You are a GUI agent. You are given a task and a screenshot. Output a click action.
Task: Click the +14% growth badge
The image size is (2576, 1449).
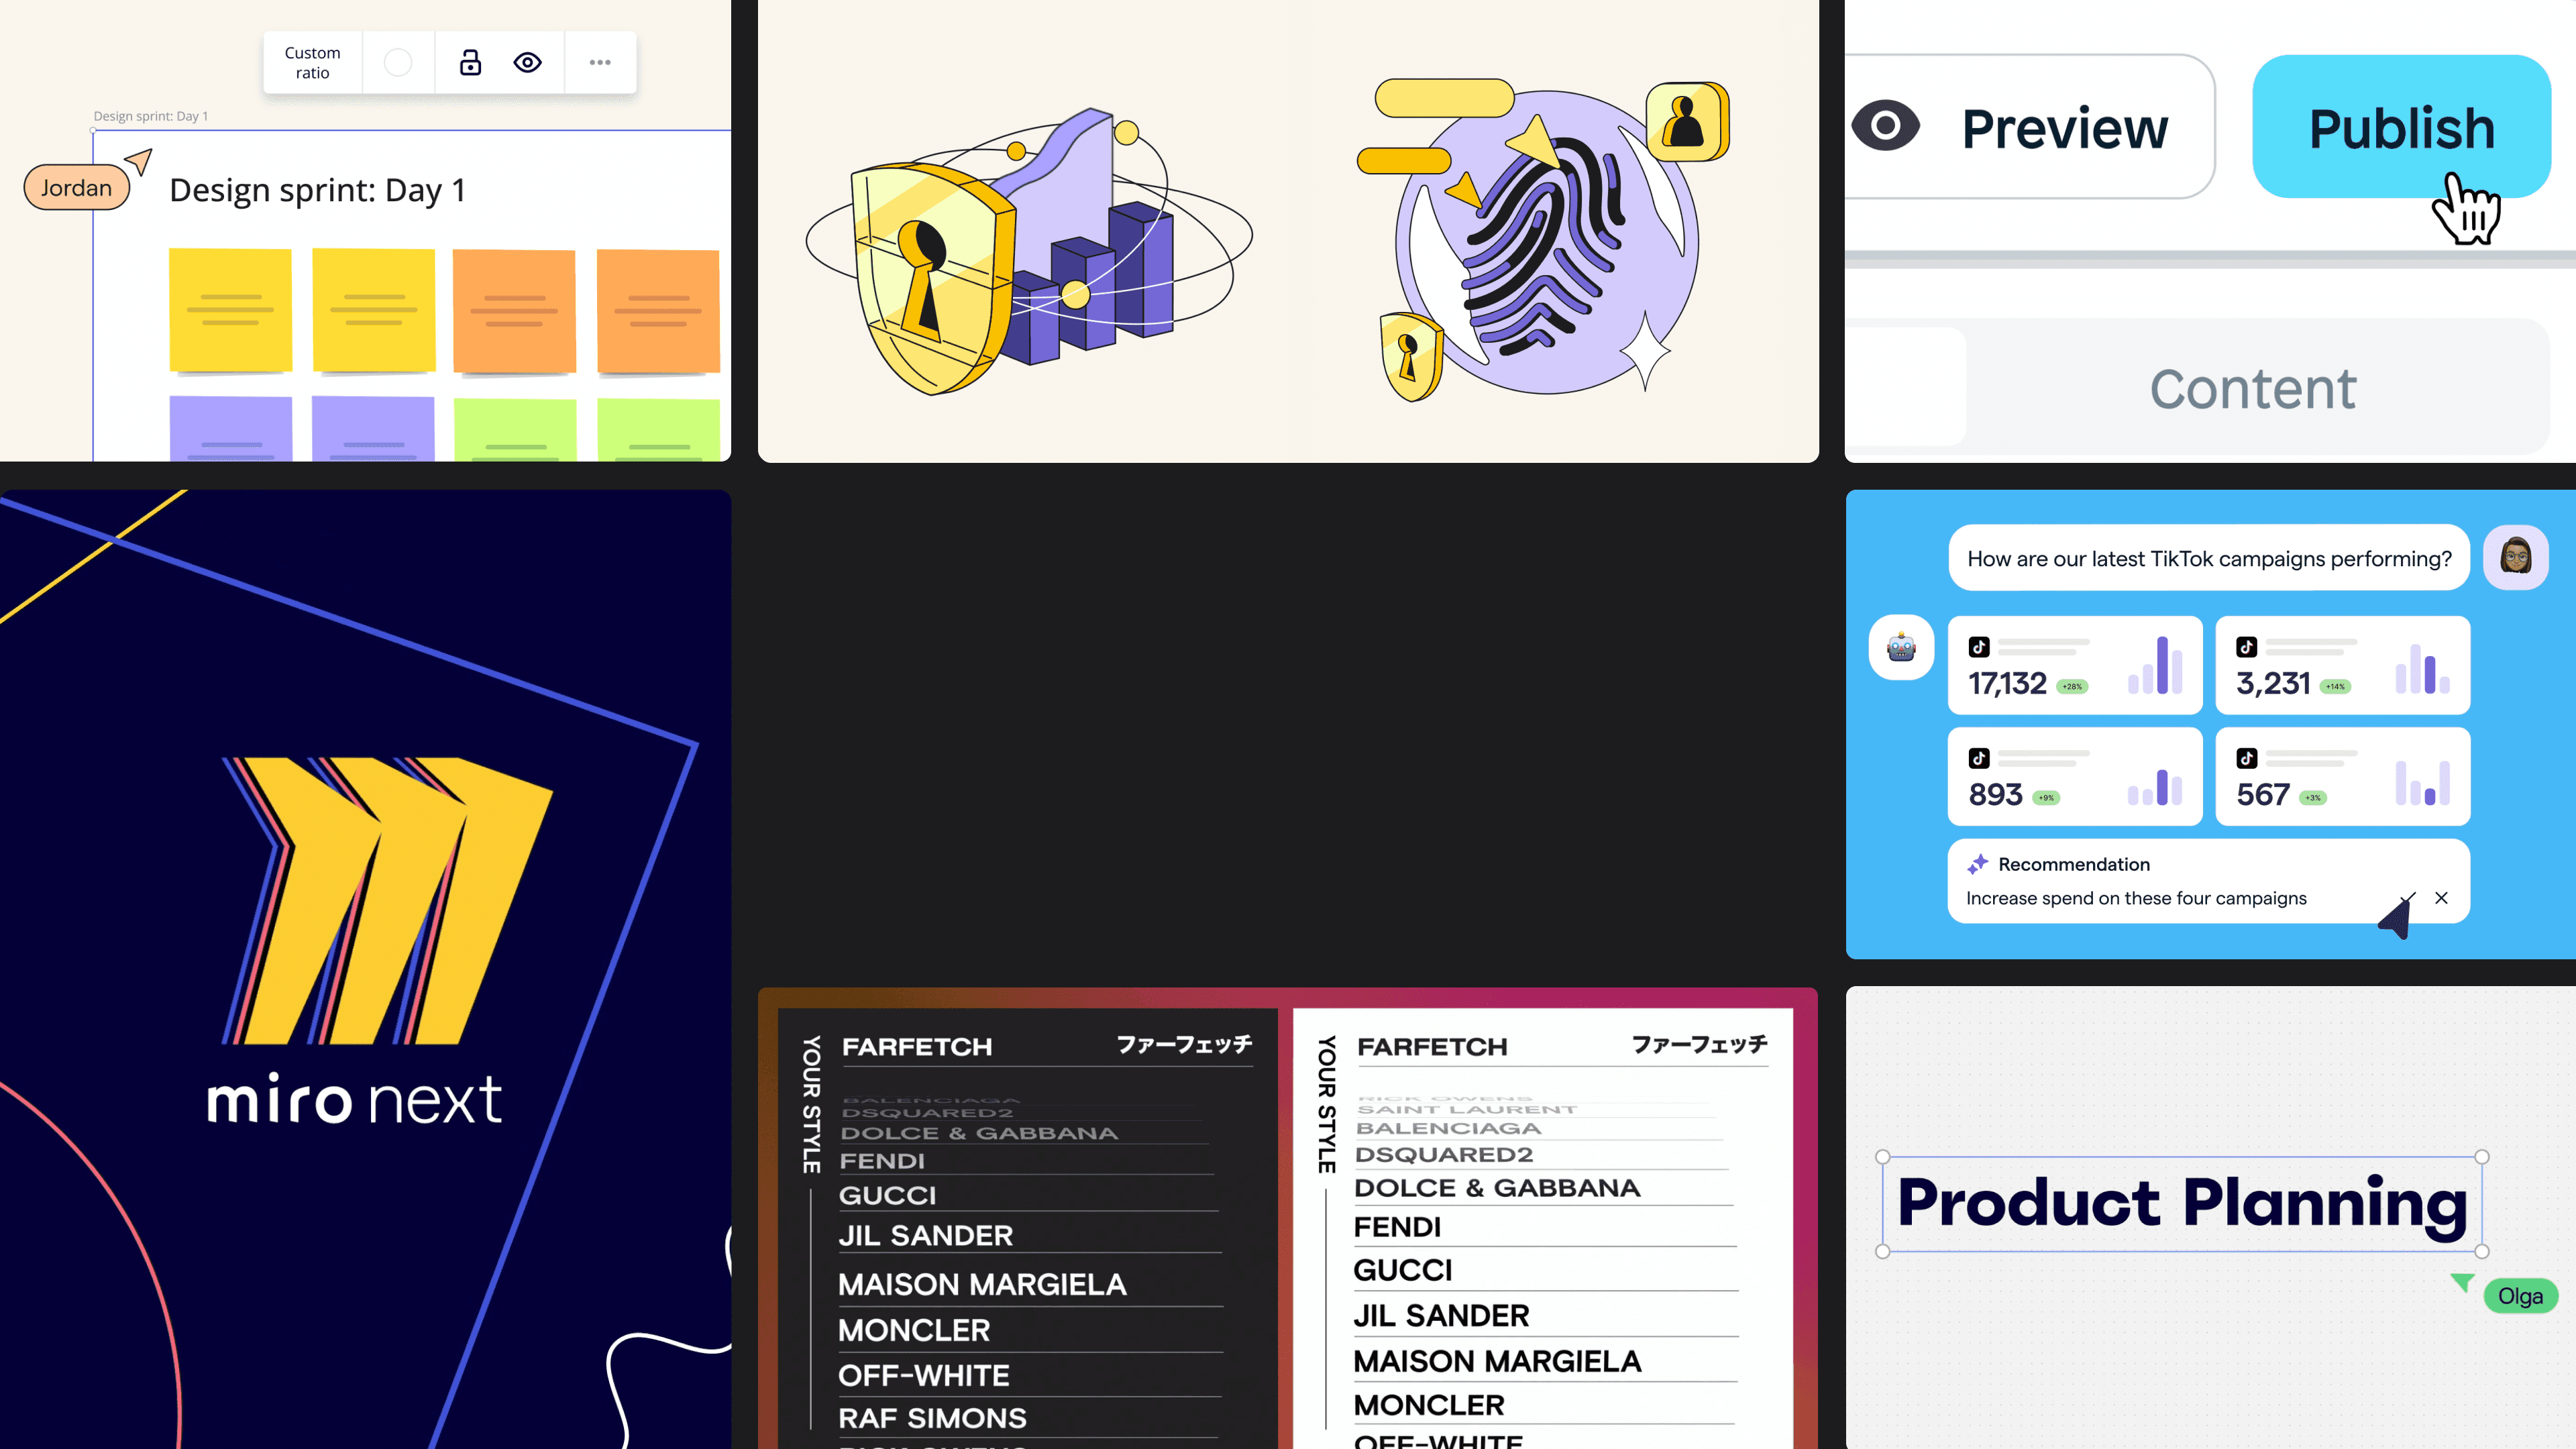coord(2335,686)
